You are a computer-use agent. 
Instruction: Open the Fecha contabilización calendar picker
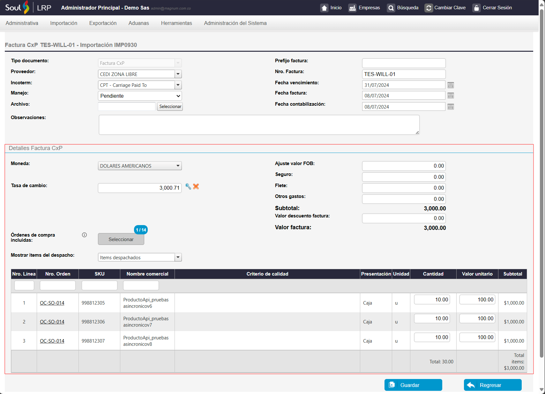pos(451,107)
